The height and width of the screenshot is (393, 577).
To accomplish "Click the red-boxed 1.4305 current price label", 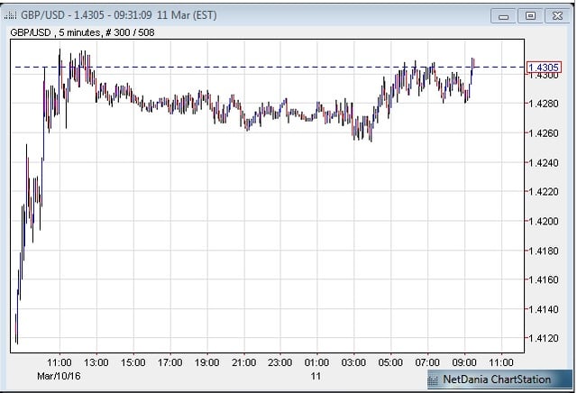I will (544, 68).
